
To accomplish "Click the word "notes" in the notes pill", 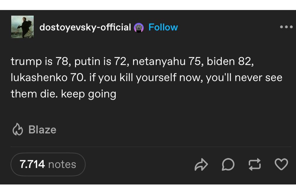I will (62, 164).
